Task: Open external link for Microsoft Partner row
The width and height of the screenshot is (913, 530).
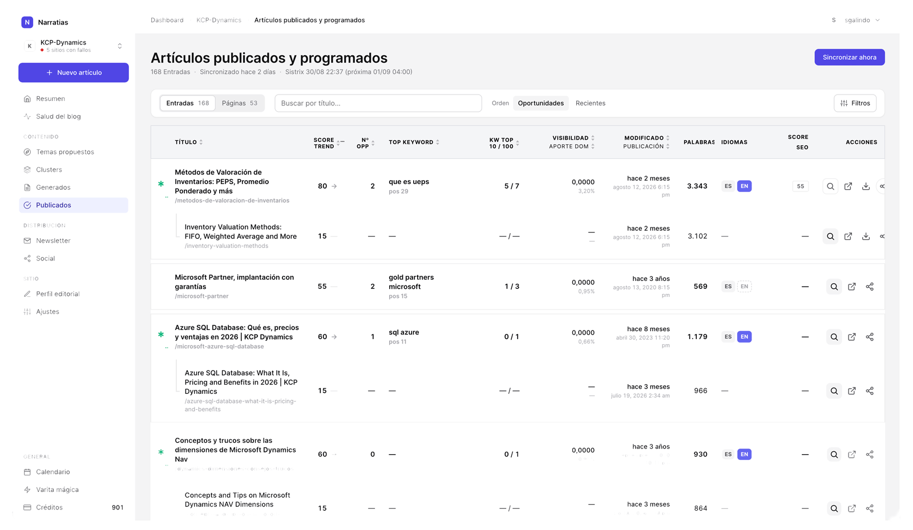Action: [852, 287]
